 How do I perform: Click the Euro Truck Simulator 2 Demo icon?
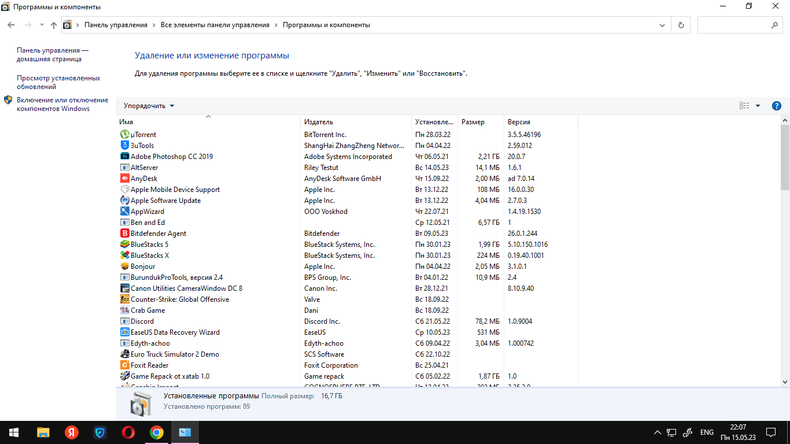tap(125, 354)
